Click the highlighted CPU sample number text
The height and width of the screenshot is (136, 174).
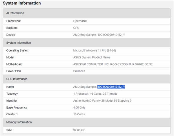pyautogui.click(x=111, y=87)
